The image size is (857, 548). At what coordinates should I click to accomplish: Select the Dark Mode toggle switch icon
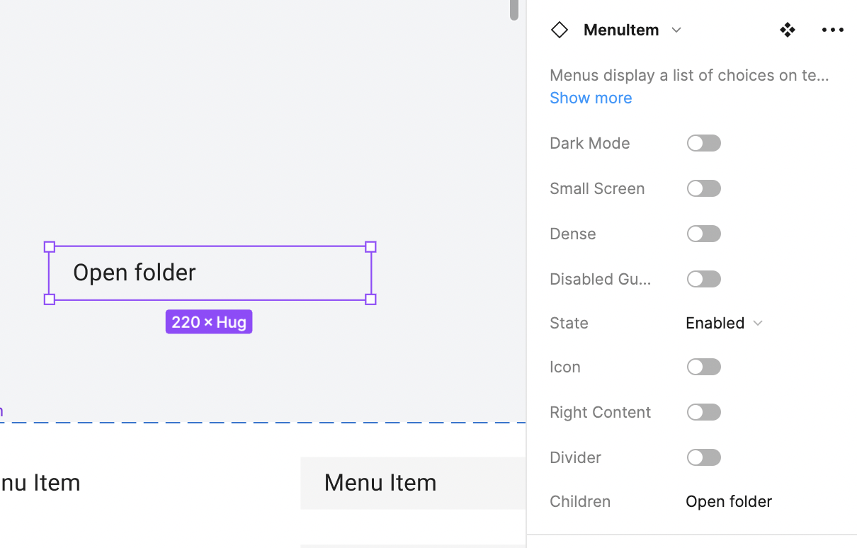(x=703, y=143)
